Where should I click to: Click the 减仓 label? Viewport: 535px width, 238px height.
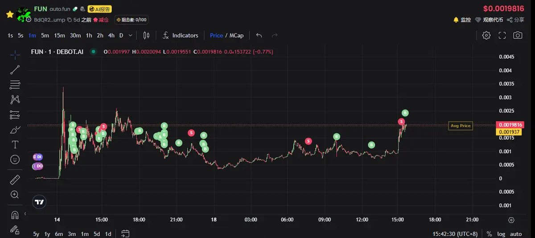point(101,20)
